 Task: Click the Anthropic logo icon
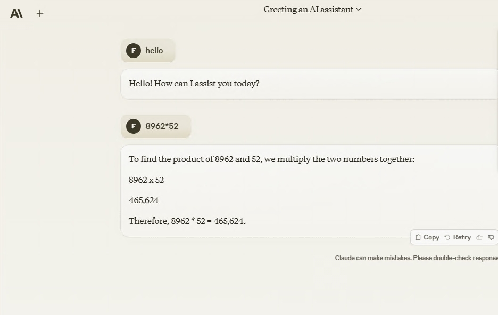click(16, 13)
